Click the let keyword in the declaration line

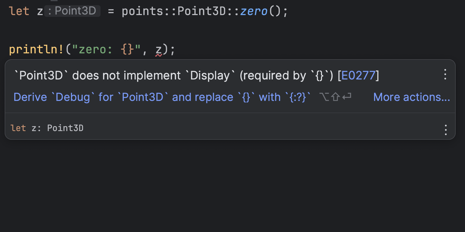tap(19, 11)
